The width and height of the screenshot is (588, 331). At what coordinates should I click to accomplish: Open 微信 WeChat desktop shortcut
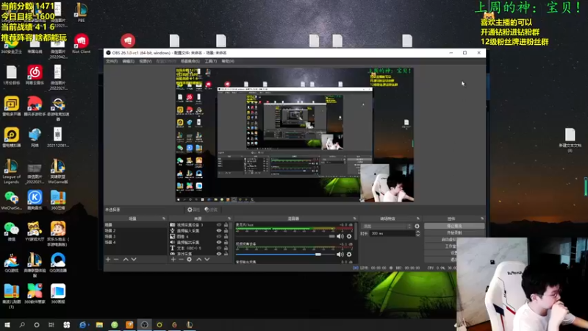tap(11, 231)
